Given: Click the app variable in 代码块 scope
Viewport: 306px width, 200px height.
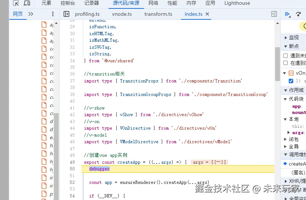Looking at the screenshot, I should tap(297, 106).
